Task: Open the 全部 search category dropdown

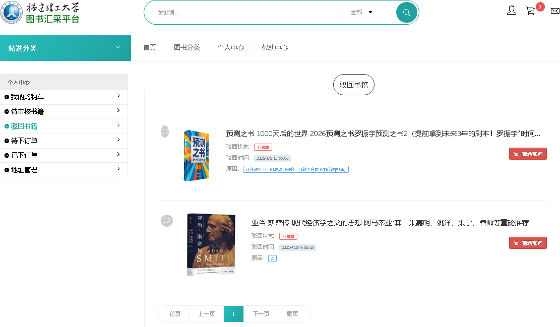Action: tap(361, 13)
